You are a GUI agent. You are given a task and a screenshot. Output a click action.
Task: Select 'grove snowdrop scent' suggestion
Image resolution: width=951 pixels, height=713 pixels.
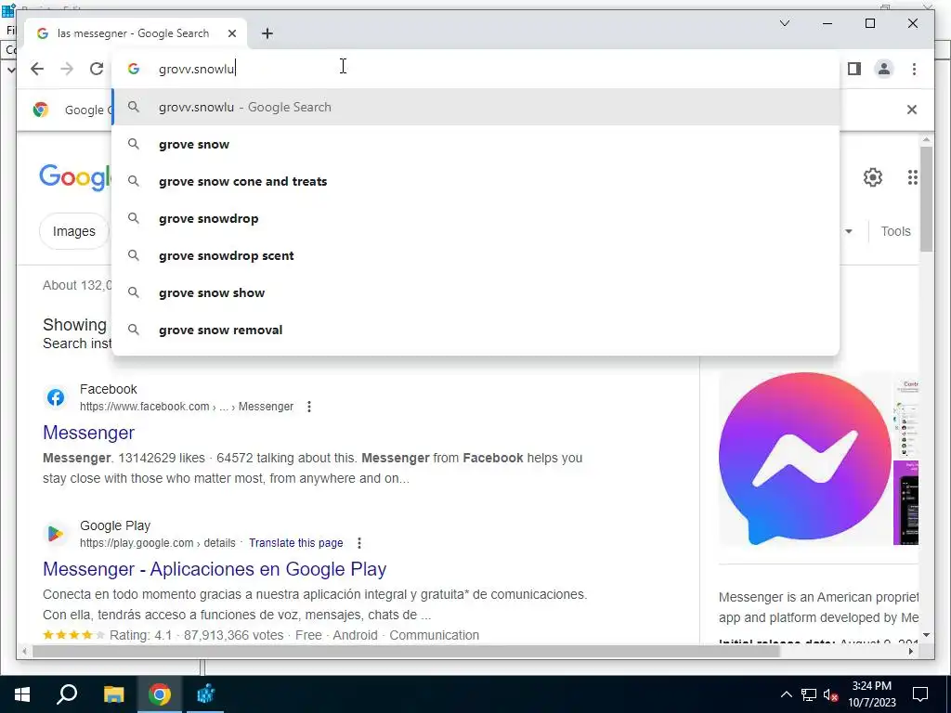476,255
